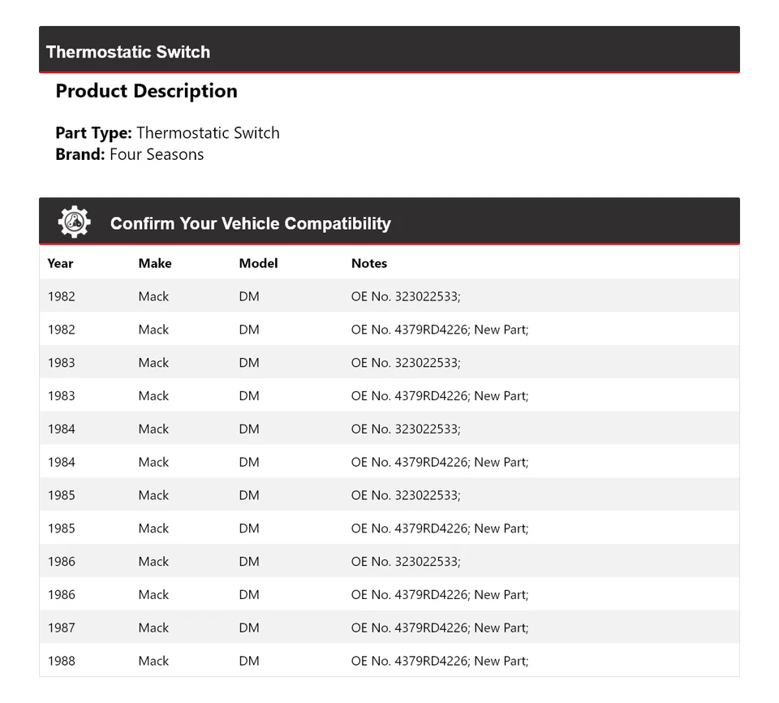Screen dimensions: 779x703
Task: Select the 1982 row with OE No. 323022533
Action: pos(389,296)
